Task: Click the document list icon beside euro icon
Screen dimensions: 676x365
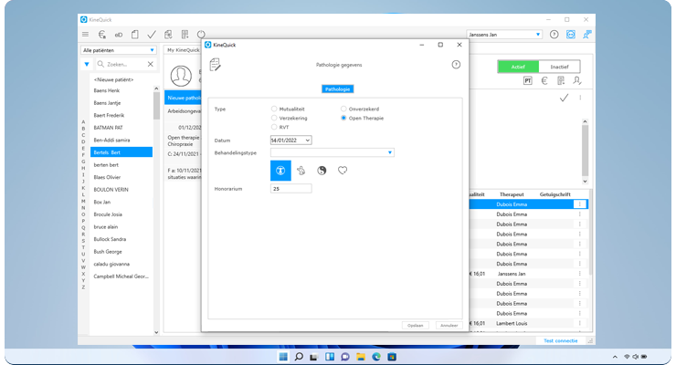Action: tap(561, 80)
